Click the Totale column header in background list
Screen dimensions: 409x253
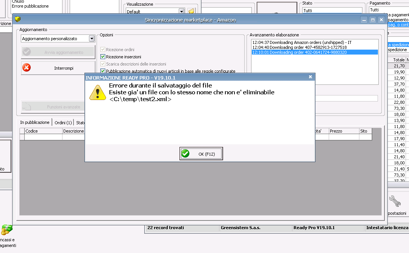coord(397,60)
